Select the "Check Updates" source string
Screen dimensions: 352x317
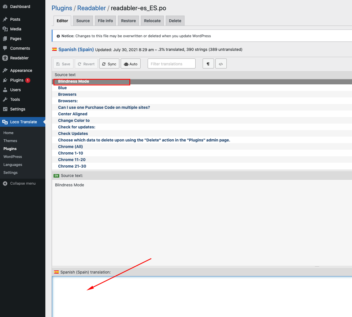click(73, 134)
